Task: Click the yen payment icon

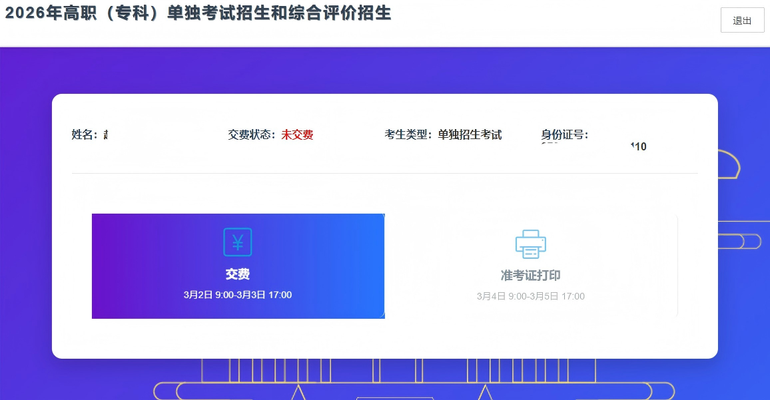Action: point(238,242)
